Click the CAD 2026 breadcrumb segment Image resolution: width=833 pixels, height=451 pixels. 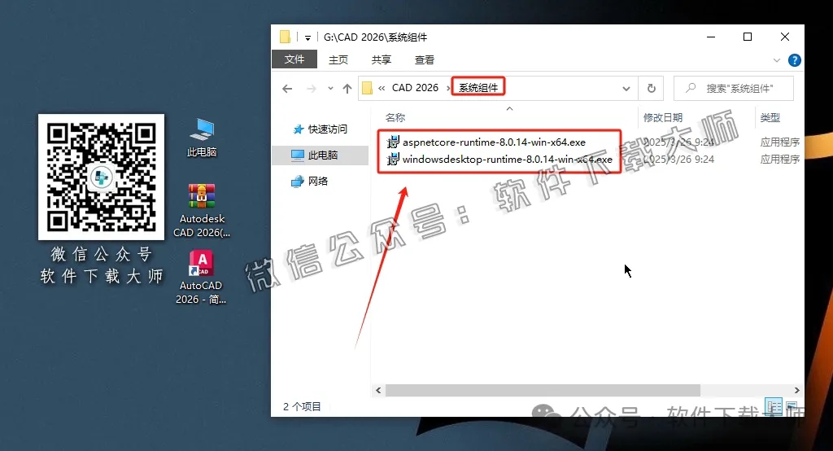point(415,88)
